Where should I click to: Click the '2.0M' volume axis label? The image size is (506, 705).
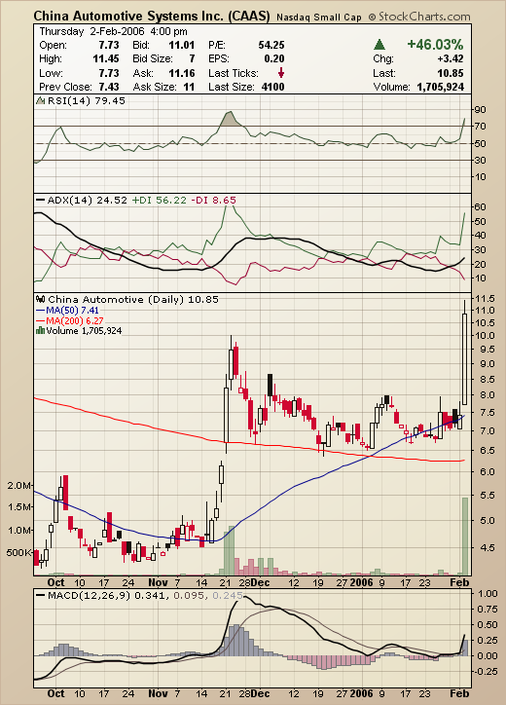(18, 486)
